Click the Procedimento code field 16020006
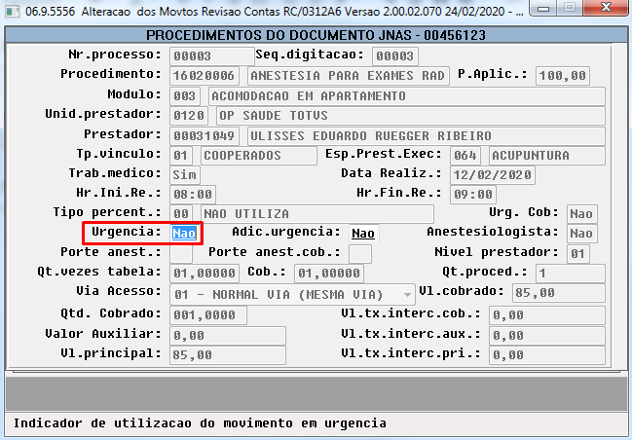The image size is (632, 440). (x=204, y=76)
